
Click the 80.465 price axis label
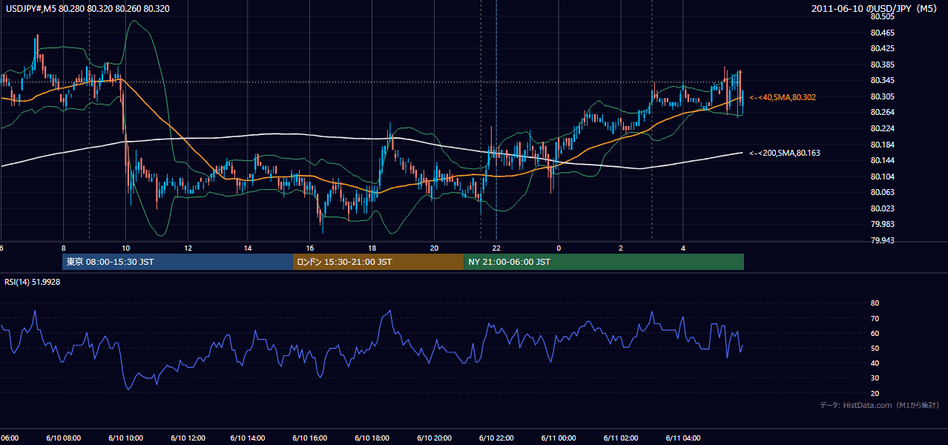click(x=882, y=33)
